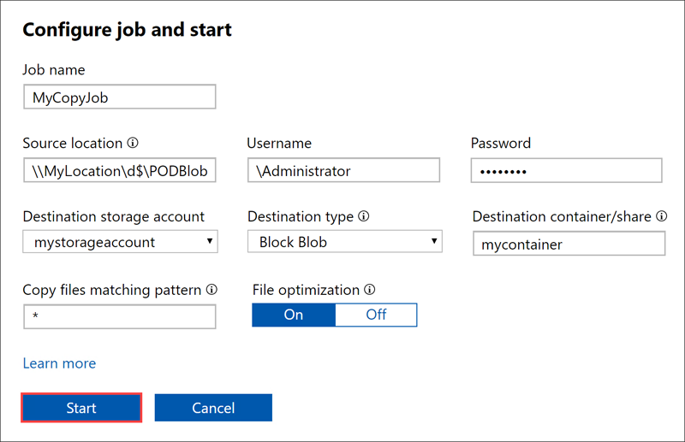This screenshot has height=442, width=685.
Task: Click the Cancel button
Action: (213, 408)
